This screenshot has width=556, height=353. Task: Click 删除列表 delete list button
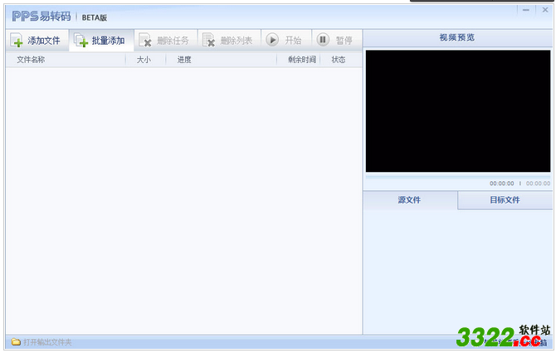point(229,41)
